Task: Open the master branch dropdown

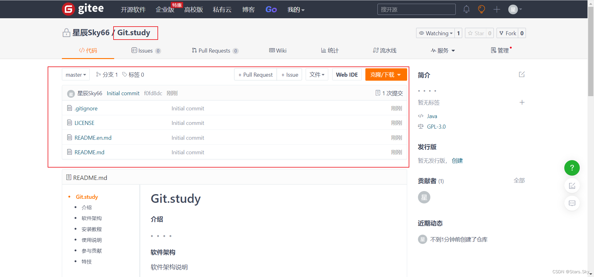Action: point(76,75)
